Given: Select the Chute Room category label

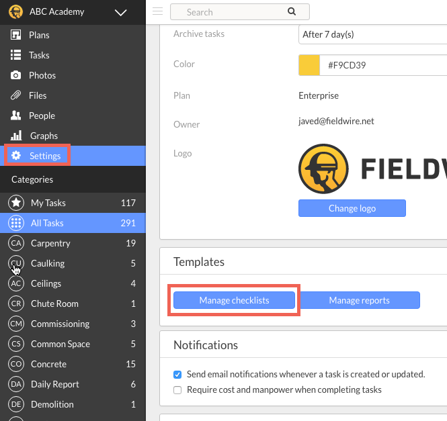Looking at the screenshot, I should click(54, 303).
